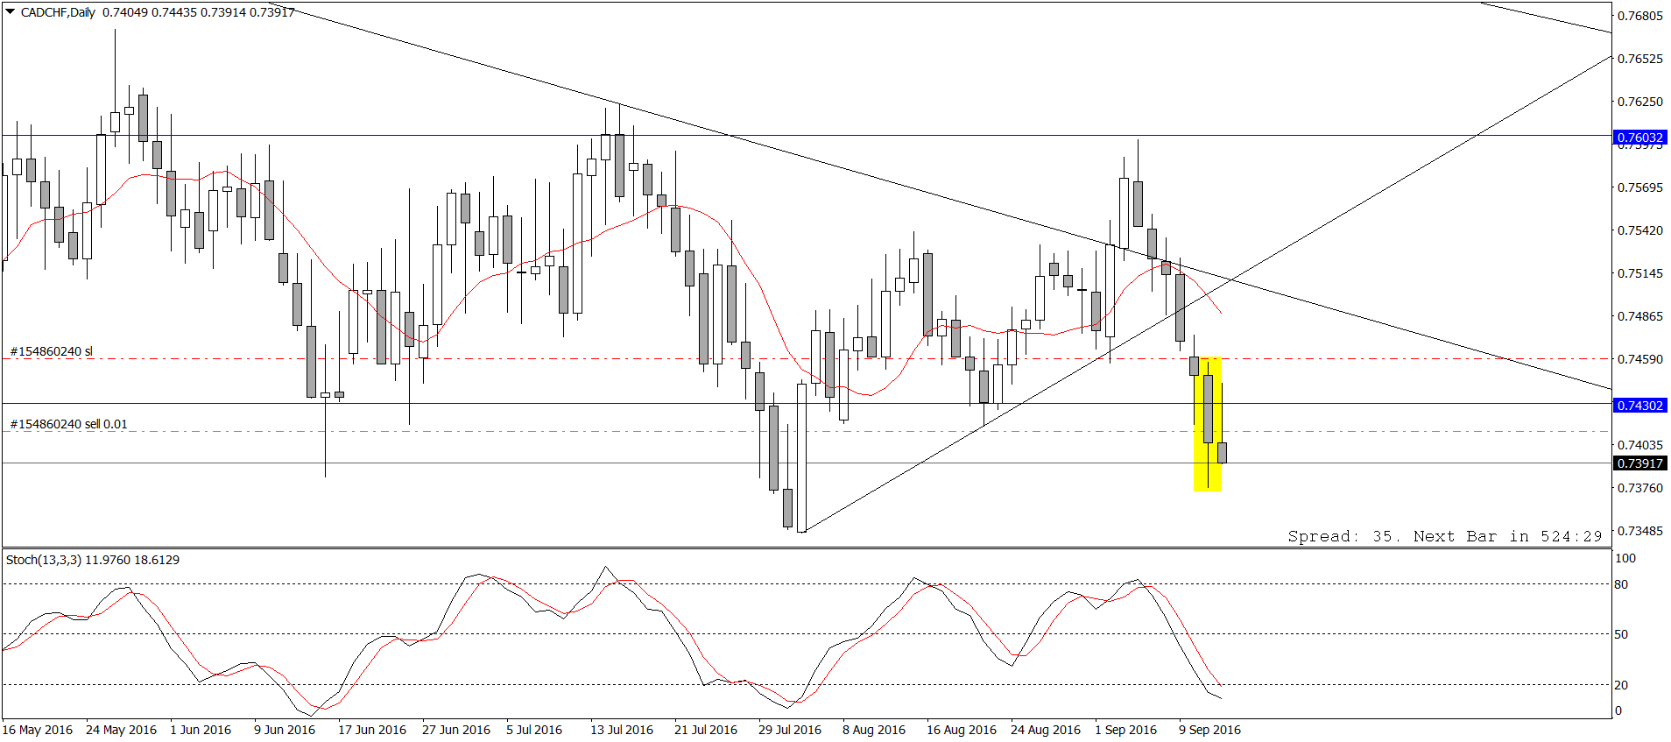This screenshot has width=1671, height=742.
Task: Click the 16 Aug 2016 date label
Action: tap(962, 730)
